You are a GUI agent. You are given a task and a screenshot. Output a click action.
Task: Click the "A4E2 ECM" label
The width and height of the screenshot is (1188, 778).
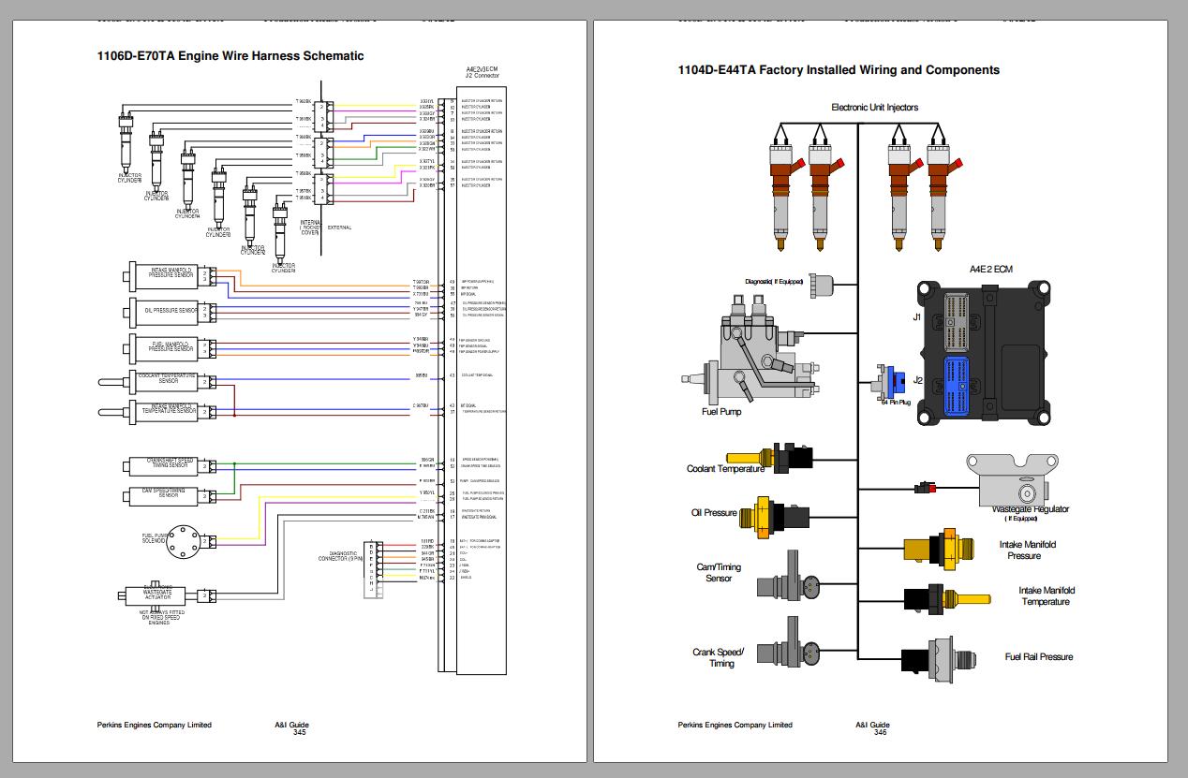point(990,270)
